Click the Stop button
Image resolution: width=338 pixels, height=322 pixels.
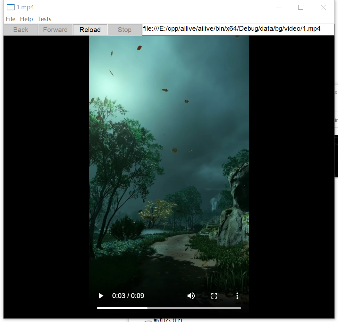125,30
